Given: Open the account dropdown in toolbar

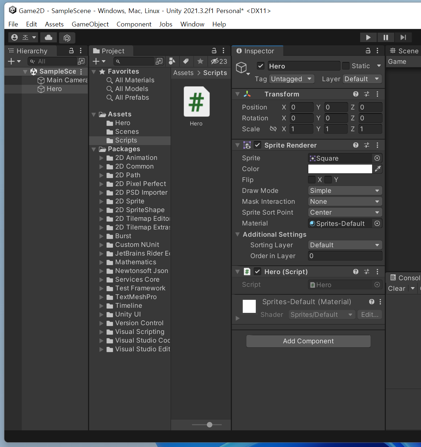Looking at the screenshot, I should click(x=24, y=37).
